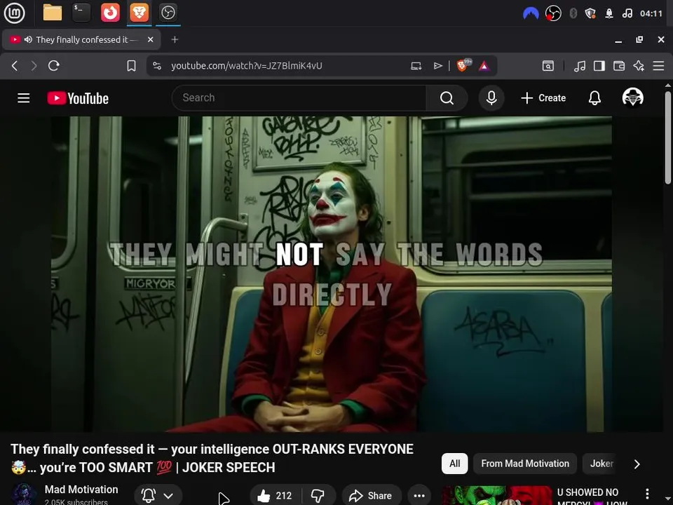Open the more actions three-dot menu
The width and height of the screenshot is (673, 505).
[419, 496]
